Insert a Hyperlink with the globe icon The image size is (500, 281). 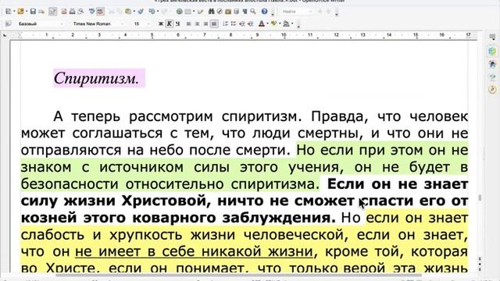click(180, 12)
